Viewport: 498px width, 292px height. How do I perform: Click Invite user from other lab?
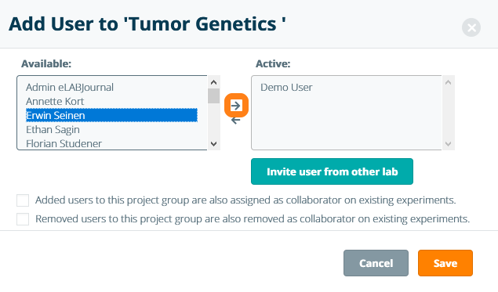[x=332, y=171]
